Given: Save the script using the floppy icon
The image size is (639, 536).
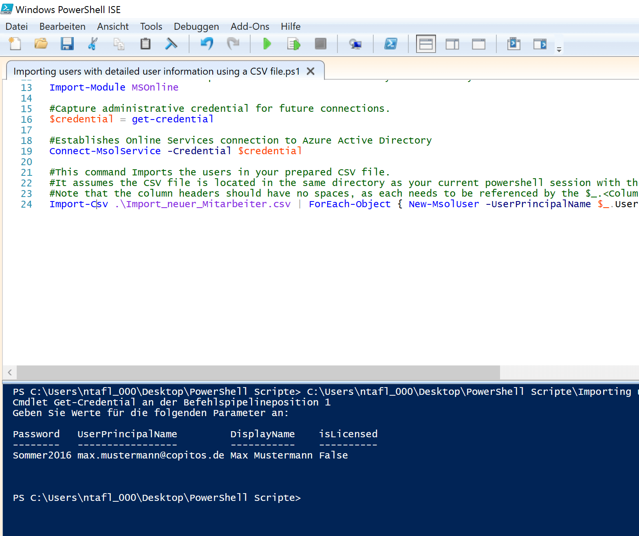Looking at the screenshot, I should click(x=67, y=44).
